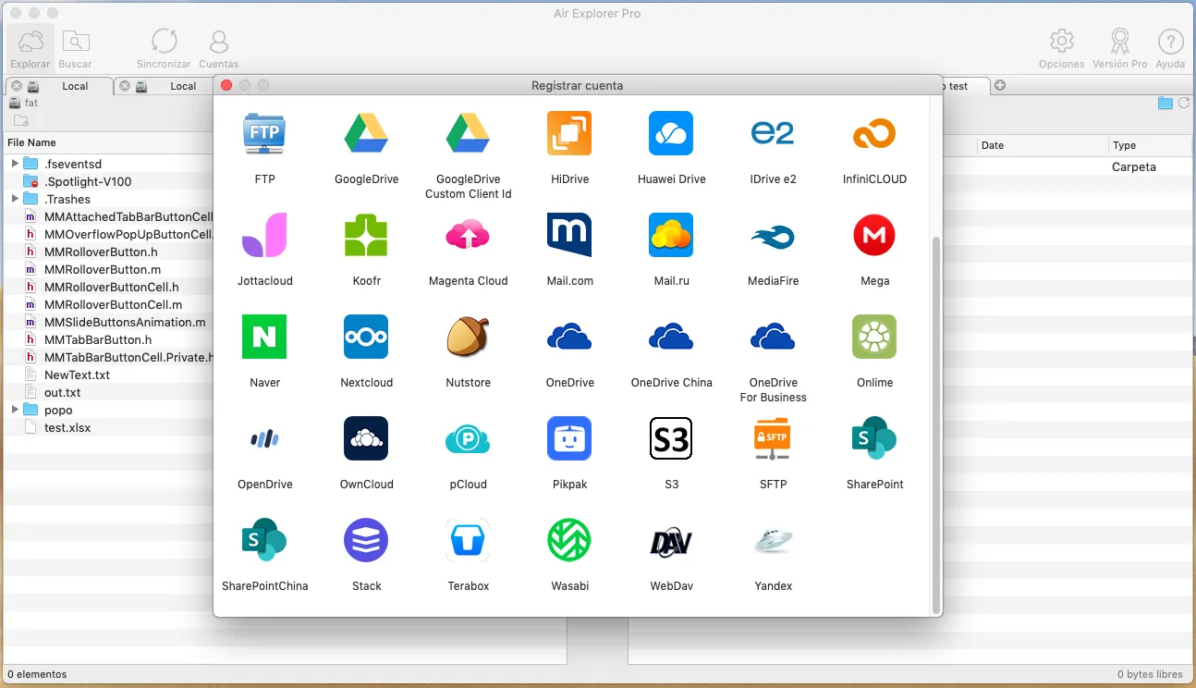The width and height of the screenshot is (1196, 688).
Task: Select the IDrive e2 icon
Action: click(773, 133)
